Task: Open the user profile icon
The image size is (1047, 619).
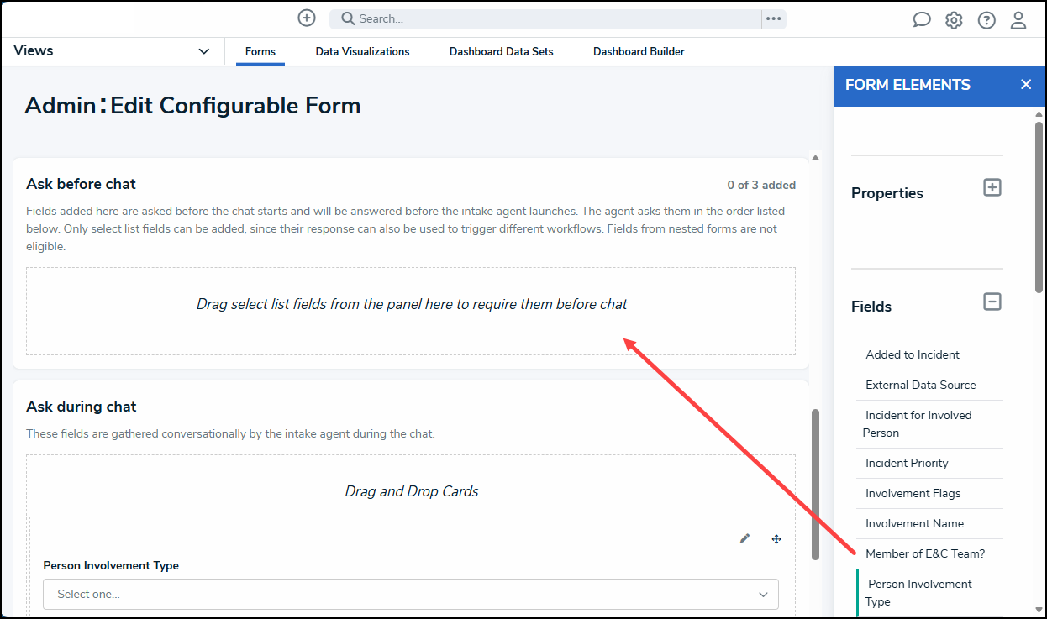Action: 1018,20
